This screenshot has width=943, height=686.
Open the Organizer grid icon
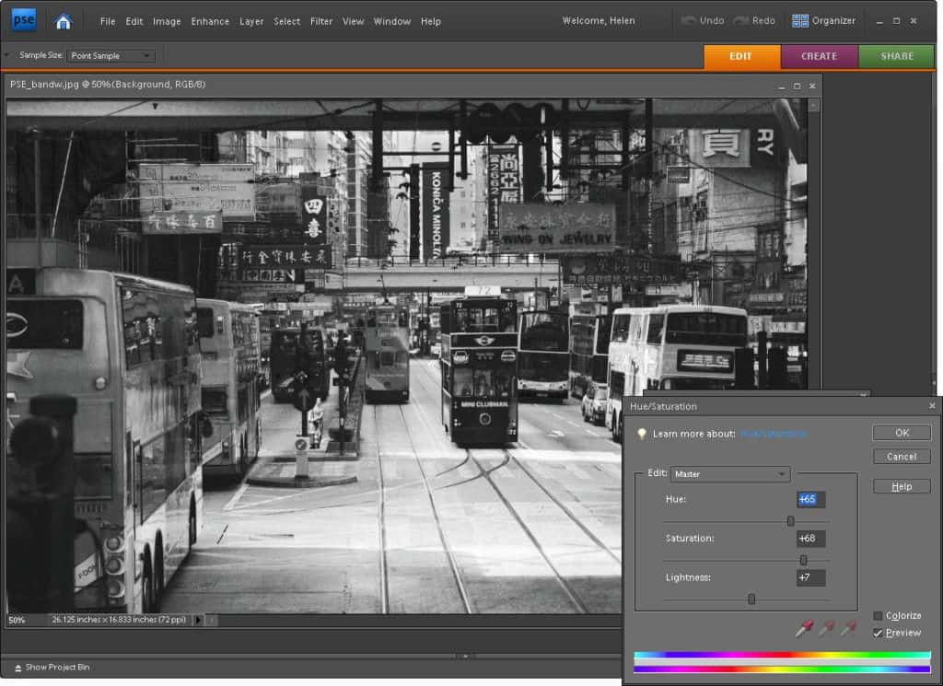pos(800,21)
